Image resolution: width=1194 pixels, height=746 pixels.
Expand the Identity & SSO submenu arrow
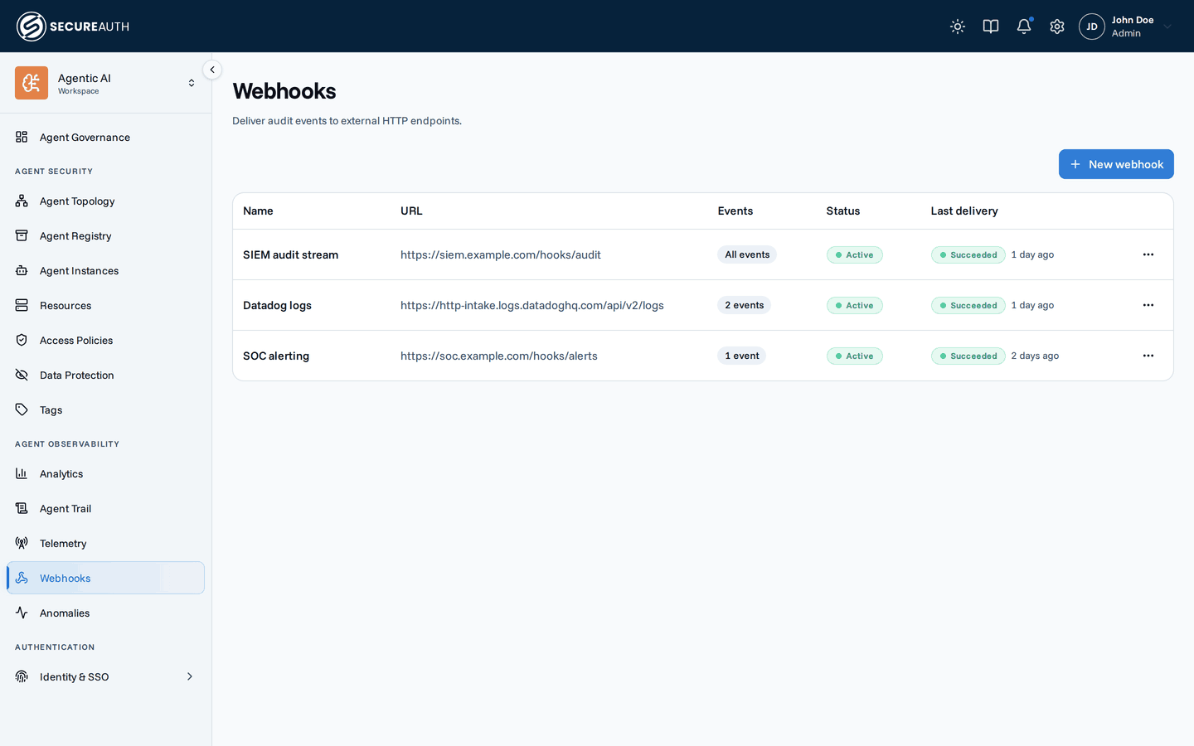click(190, 676)
